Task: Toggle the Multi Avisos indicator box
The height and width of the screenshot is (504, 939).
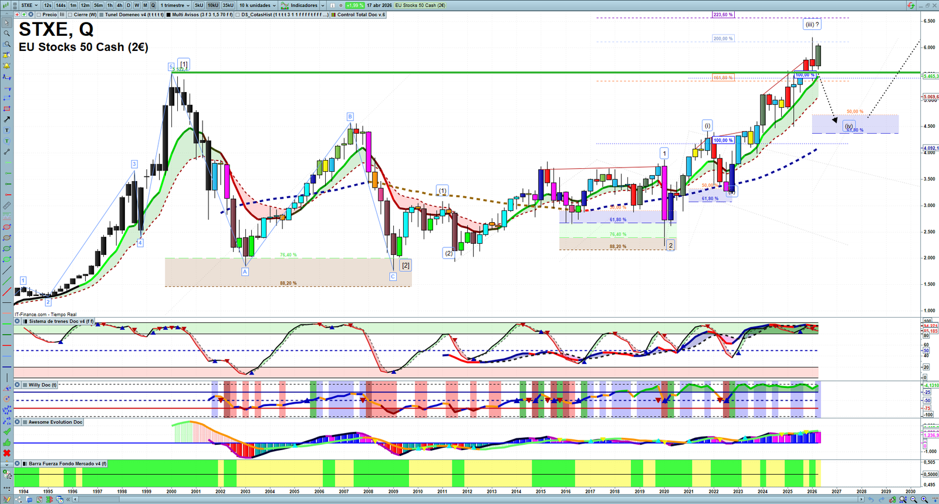Action: 169,15
